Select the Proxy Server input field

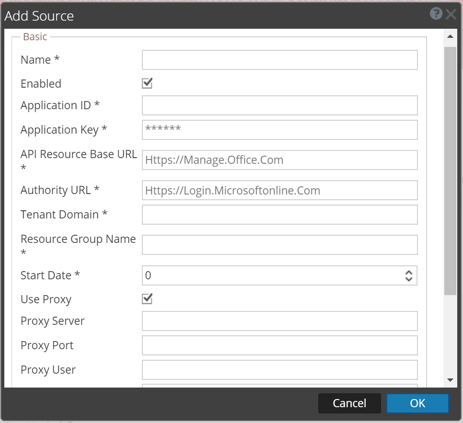point(279,320)
